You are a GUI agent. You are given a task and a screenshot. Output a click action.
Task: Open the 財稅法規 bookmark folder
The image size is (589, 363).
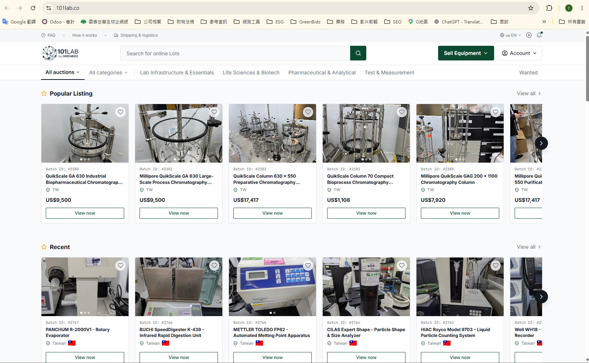(x=181, y=22)
